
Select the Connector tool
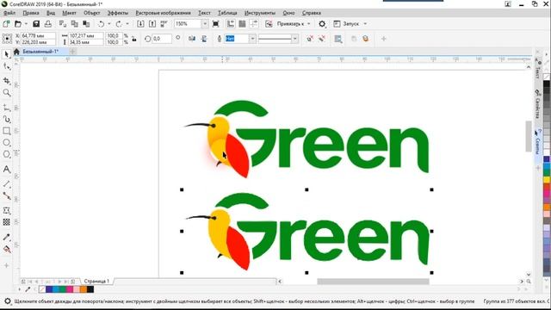click(6, 195)
